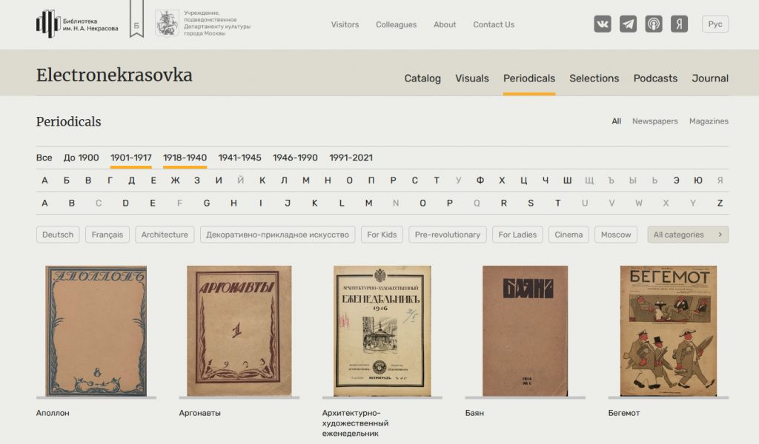Open the Catalog tab
The height and width of the screenshot is (444, 759).
click(x=422, y=78)
